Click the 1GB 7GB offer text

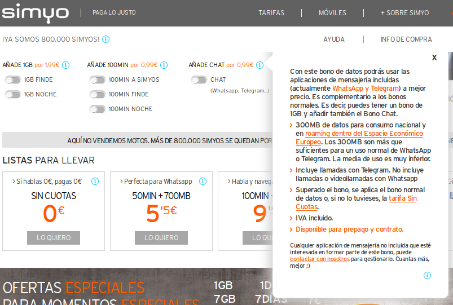click(x=224, y=292)
